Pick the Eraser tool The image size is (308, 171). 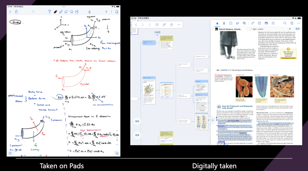click(67, 12)
